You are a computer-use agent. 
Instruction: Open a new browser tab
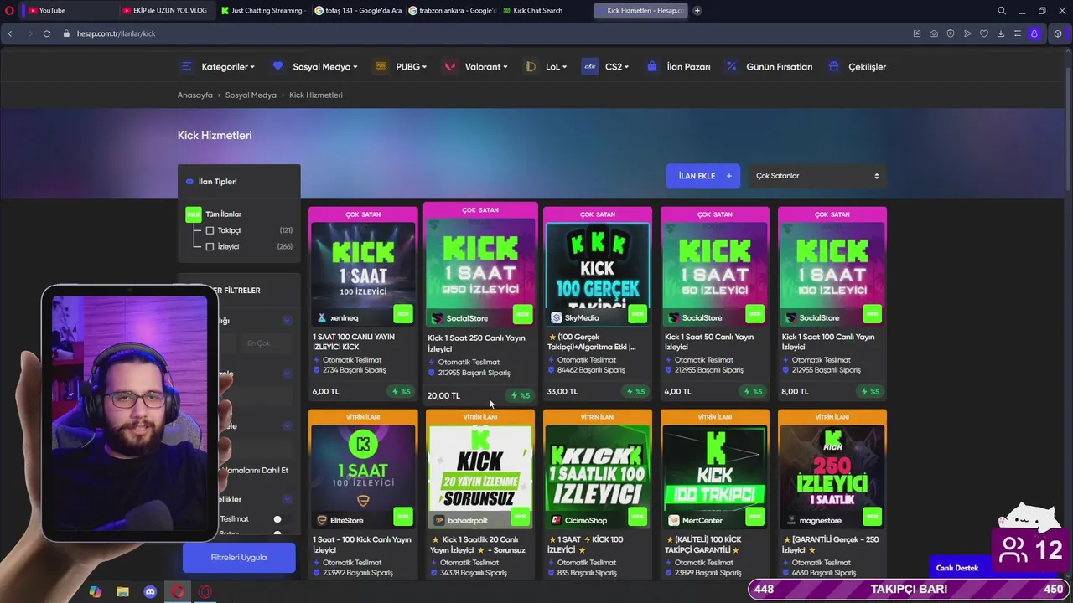pos(697,11)
